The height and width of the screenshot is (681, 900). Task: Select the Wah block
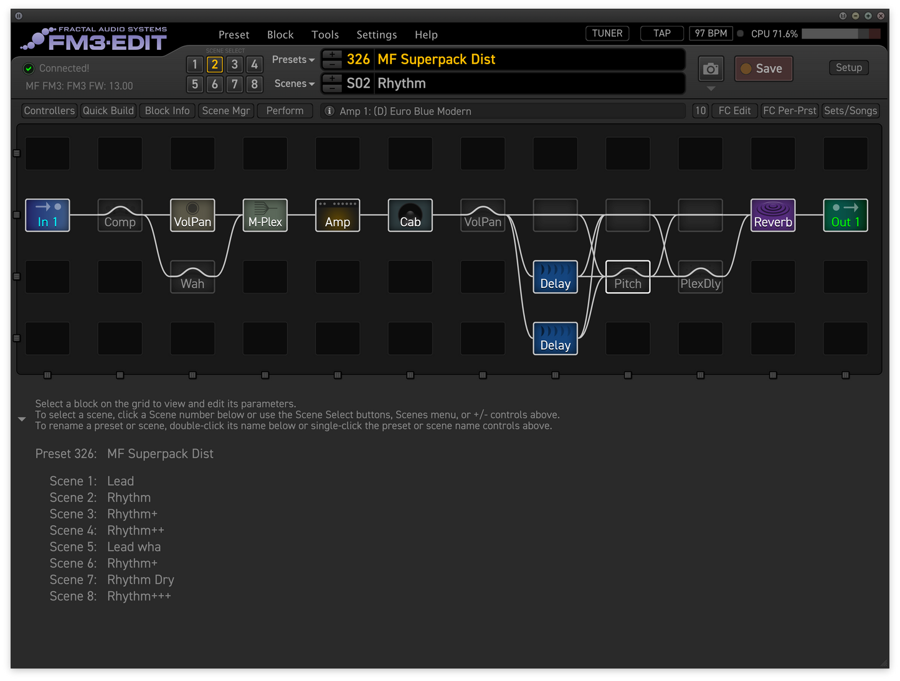[192, 277]
